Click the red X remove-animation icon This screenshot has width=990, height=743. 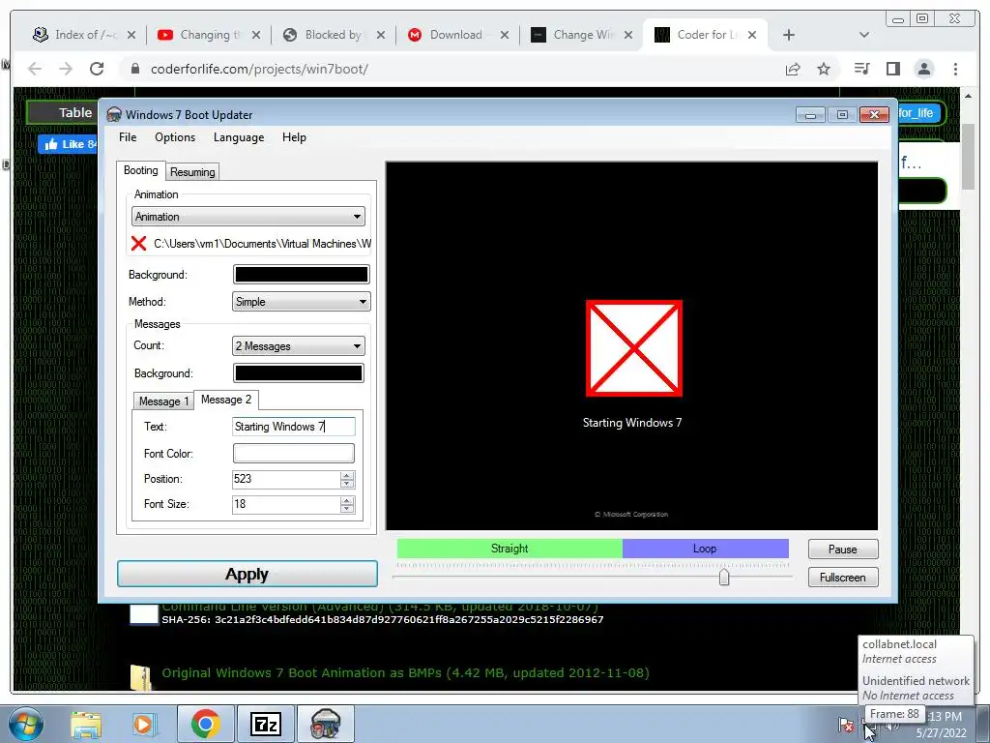pyautogui.click(x=139, y=243)
